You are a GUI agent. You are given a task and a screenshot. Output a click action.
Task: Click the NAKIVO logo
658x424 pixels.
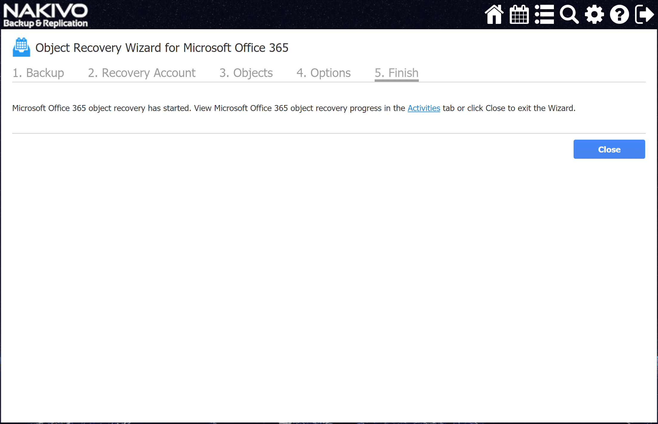click(46, 11)
